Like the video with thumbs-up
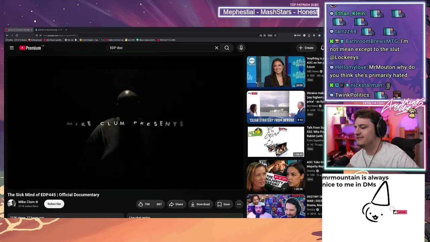 click(x=144, y=204)
